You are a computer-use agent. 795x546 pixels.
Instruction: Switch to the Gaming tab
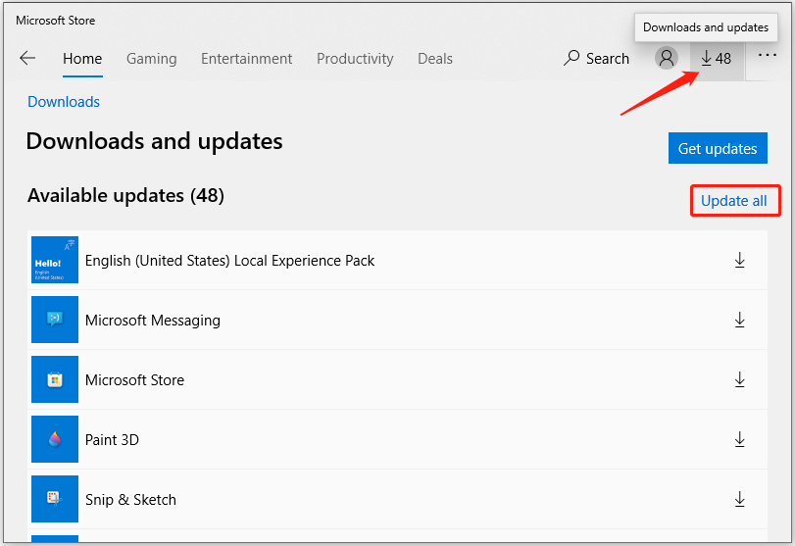click(152, 59)
